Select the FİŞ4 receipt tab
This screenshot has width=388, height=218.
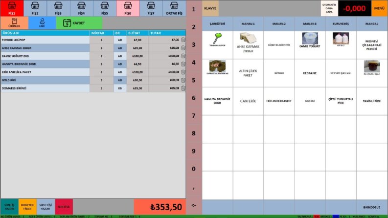coord(81,8)
